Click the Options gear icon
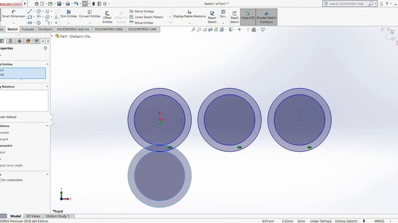 click(104, 4)
